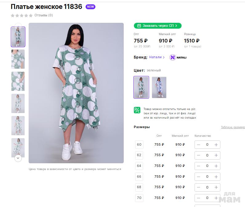245x207 pixels.
Task: Select the second dress thumbnail in gallery
Action: pos(18,59)
